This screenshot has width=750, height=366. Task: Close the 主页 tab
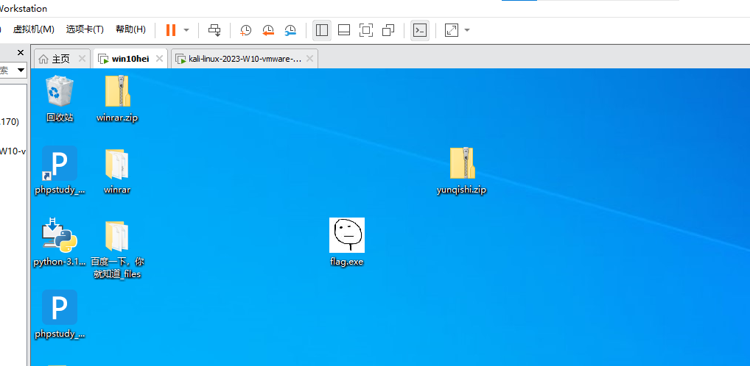click(x=81, y=59)
